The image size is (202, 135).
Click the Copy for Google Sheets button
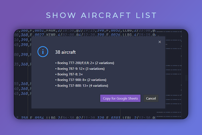(120, 98)
